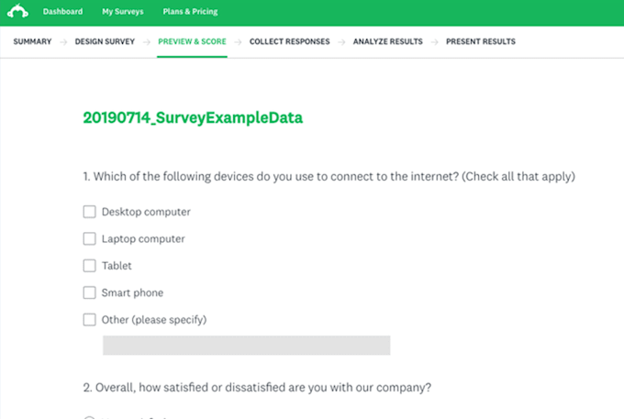The image size is (624, 419).
Task: Open the Analyze Results step
Action: tap(388, 41)
